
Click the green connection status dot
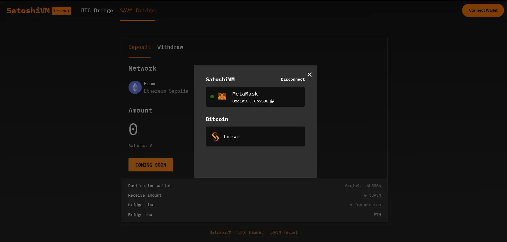(x=212, y=97)
